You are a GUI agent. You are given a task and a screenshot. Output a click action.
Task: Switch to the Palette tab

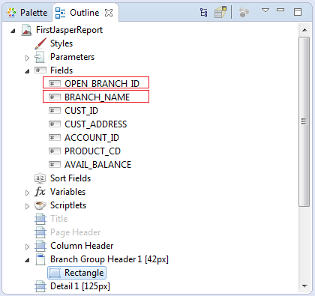click(x=27, y=13)
